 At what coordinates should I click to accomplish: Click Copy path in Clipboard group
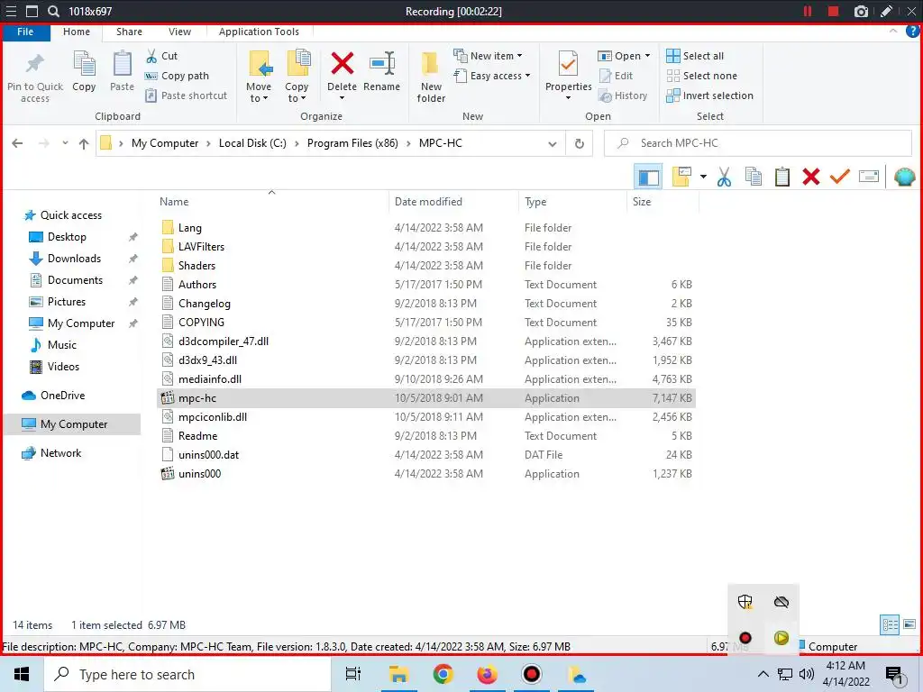point(177,76)
